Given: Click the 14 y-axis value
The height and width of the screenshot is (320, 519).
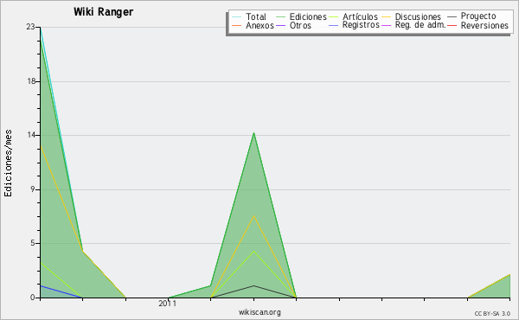Looking at the screenshot, I should [x=31, y=135].
